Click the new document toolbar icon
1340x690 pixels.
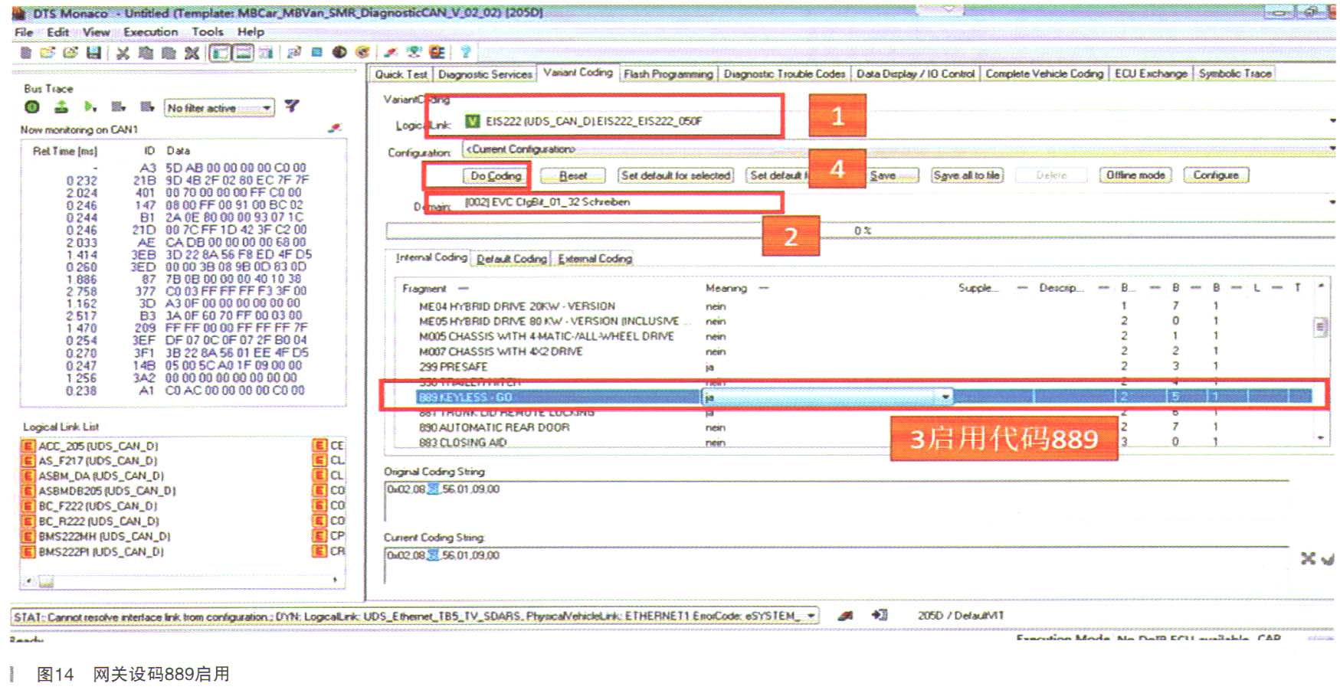coord(25,53)
